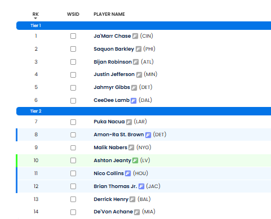Open the note icon beside Ja'Marr Chase
The height and width of the screenshot is (219, 271).
tap(135, 36)
